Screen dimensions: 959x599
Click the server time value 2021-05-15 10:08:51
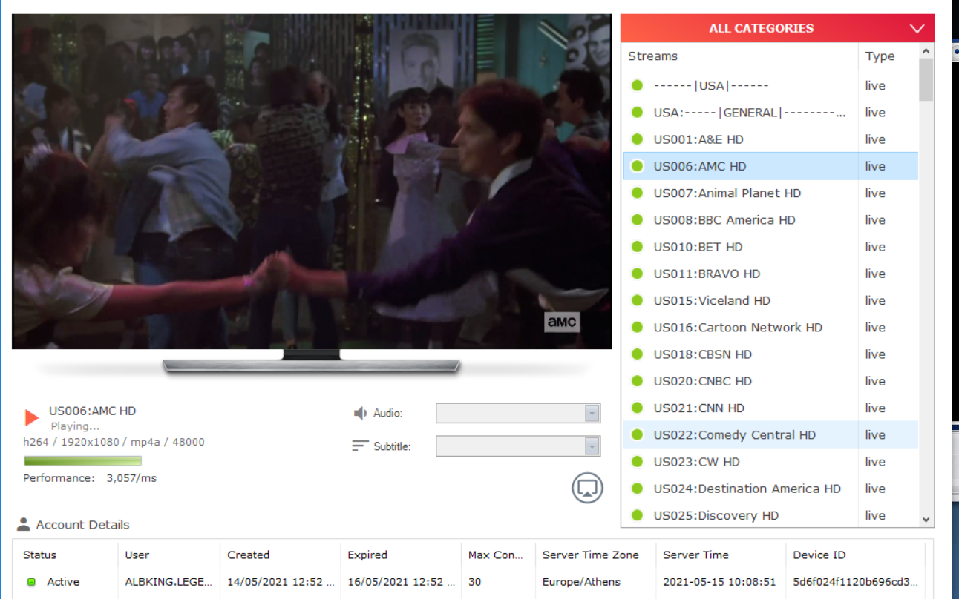click(719, 582)
